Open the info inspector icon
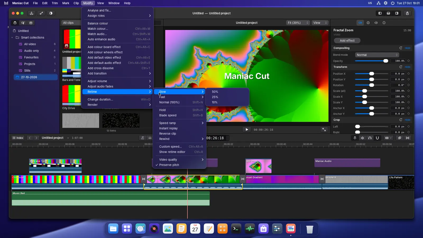Viewport: 423px width, 238px height. click(x=384, y=23)
